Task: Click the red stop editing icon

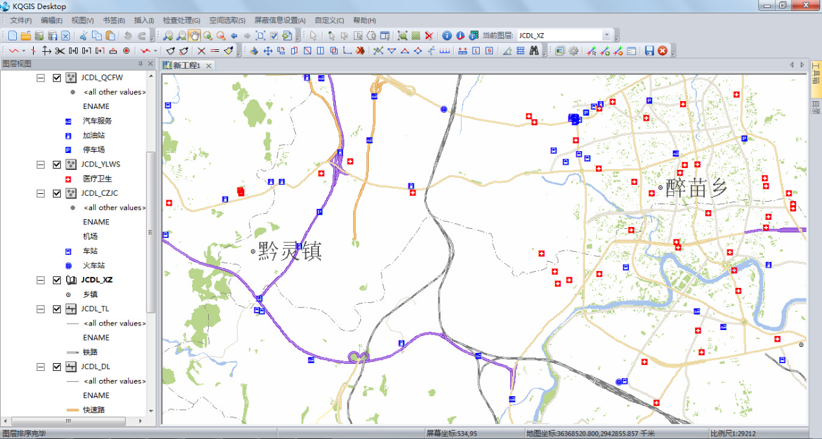Action: (x=663, y=51)
